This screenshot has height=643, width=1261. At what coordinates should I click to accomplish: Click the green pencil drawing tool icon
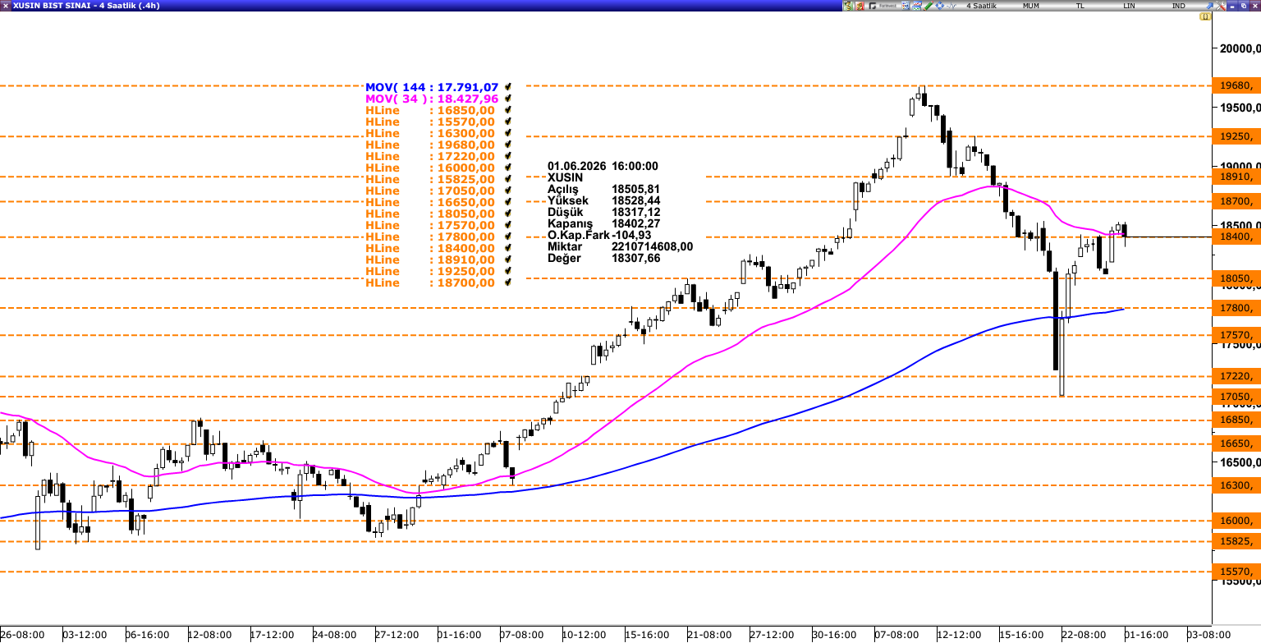(x=929, y=6)
